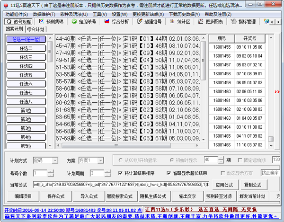Click up arrow of play-type list scrollbar
The image size is (284, 222).
[x=50, y=38]
